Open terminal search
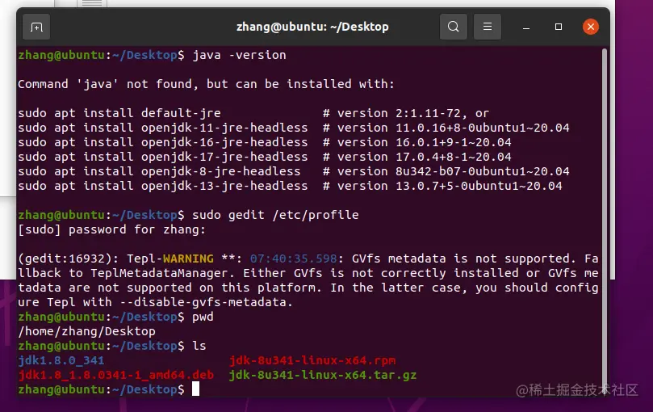 454,27
